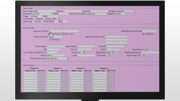Click first Subject Code field under Semister 2
The height and width of the screenshot is (101, 180).
[x=54, y=73]
